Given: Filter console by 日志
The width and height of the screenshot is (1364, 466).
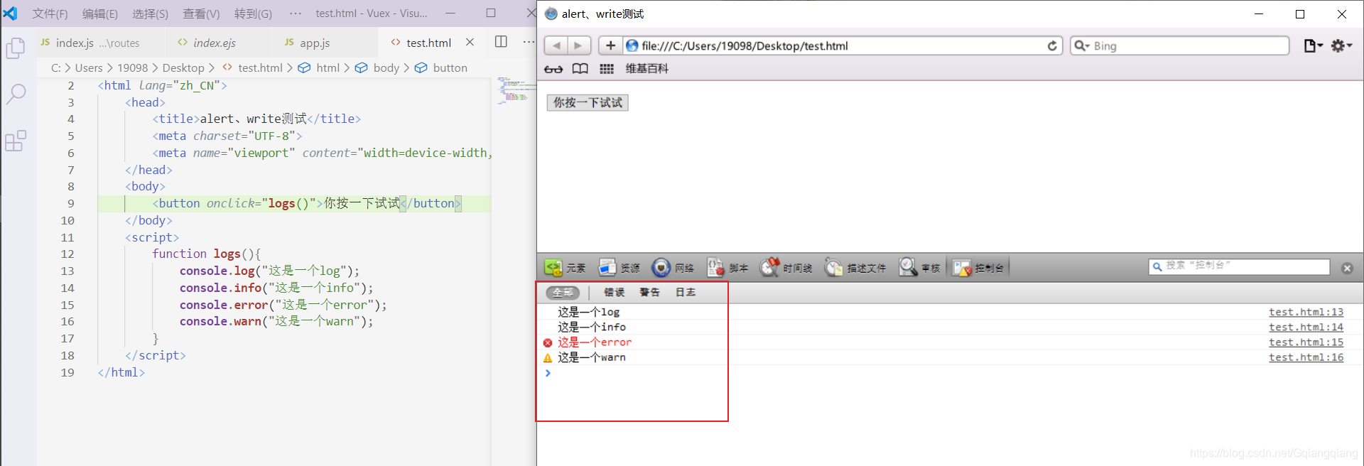Looking at the screenshot, I should click(686, 293).
